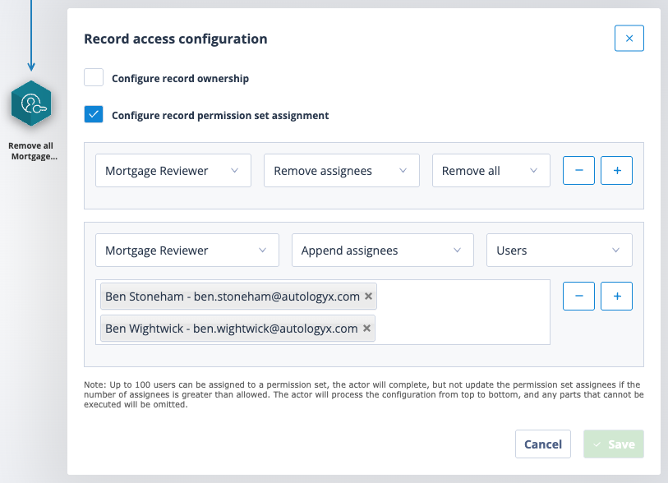The width and height of the screenshot is (668, 483).
Task: Remove Ben Stoneham from assignees
Action: point(368,296)
